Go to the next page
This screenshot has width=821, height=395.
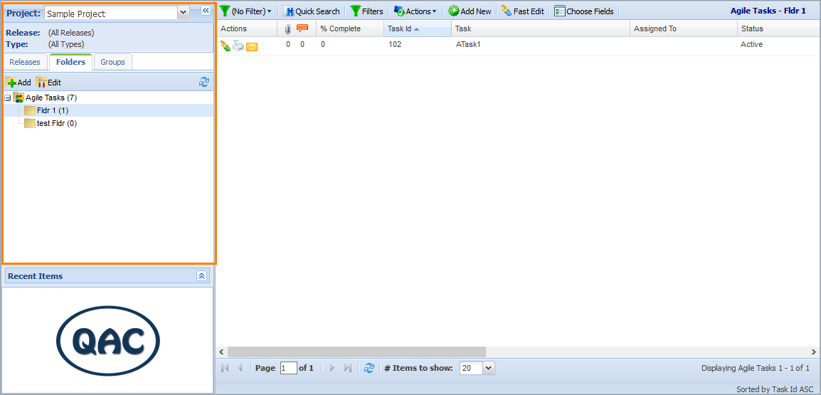pyautogui.click(x=332, y=368)
